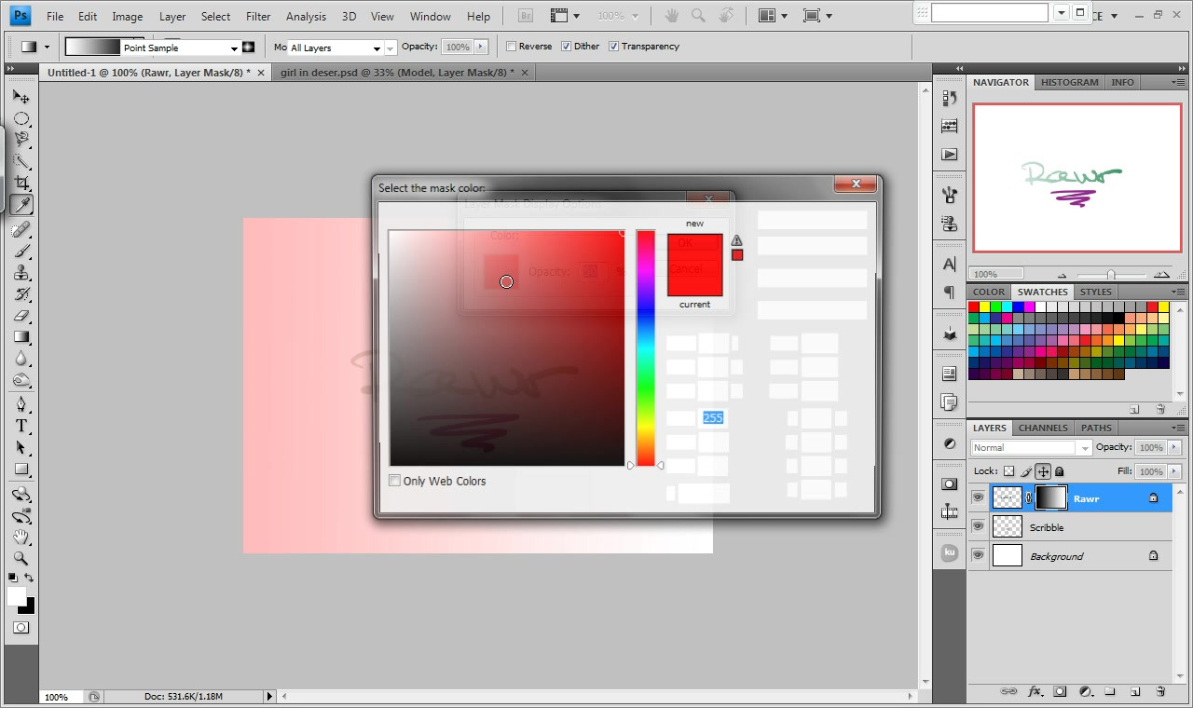Screen dimensions: 1193x708
Task: Click inside the hue slider strip
Action: pos(645,347)
